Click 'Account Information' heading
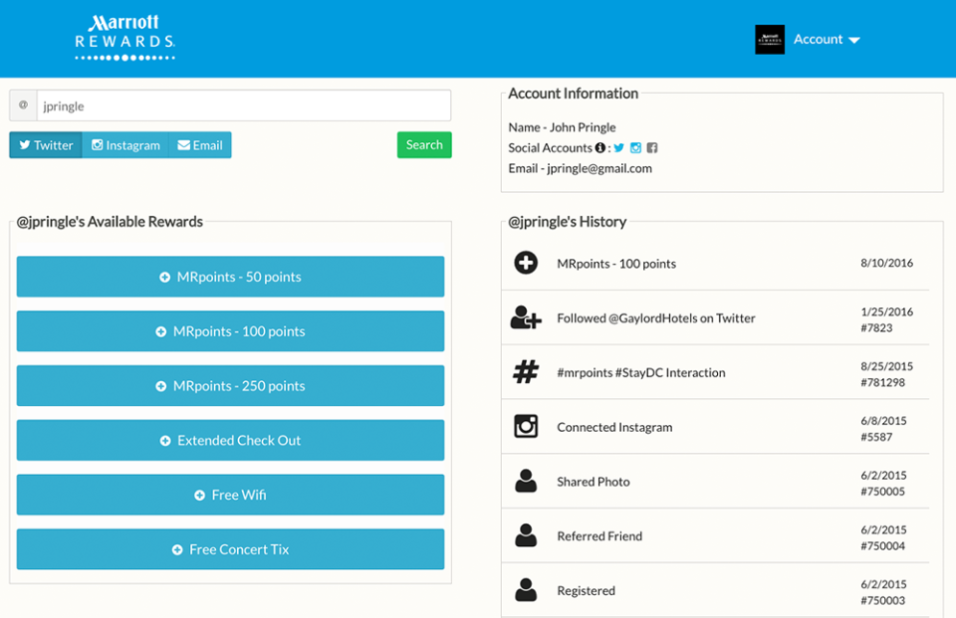Screen dimensions: 956x618 (x=574, y=94)
